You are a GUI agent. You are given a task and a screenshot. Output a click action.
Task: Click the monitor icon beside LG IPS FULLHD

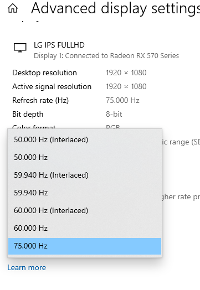[x=20, y=48]
